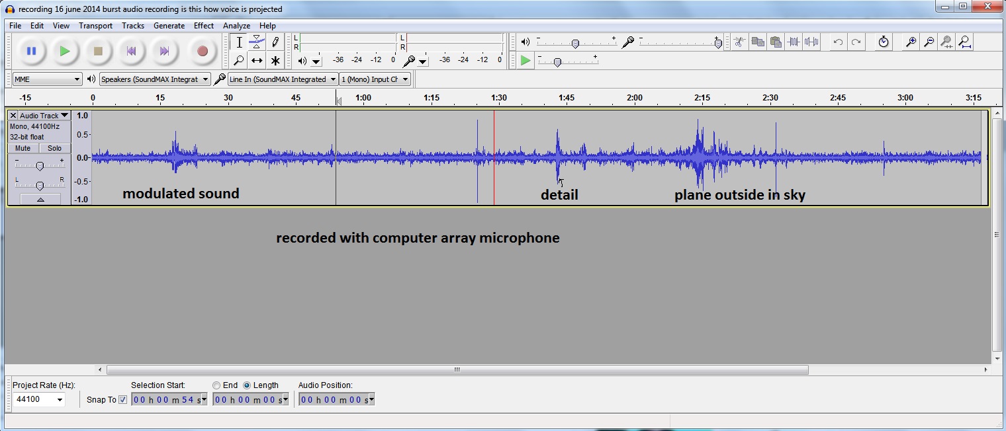The height and width of the screenshot is (431, 1006).
Task: Click the track gain slider
Action: tap(40, 166)
